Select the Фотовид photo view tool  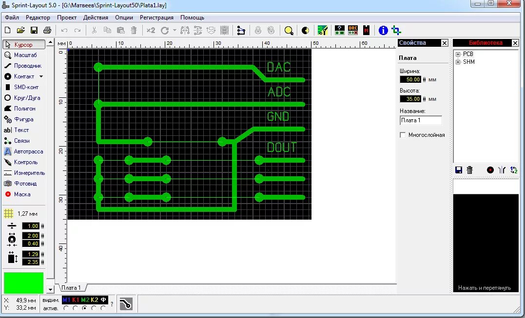(24, 183)
